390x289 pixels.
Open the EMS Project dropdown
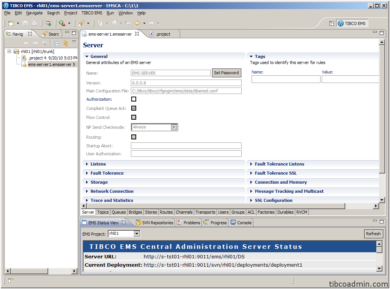(137, 233)
